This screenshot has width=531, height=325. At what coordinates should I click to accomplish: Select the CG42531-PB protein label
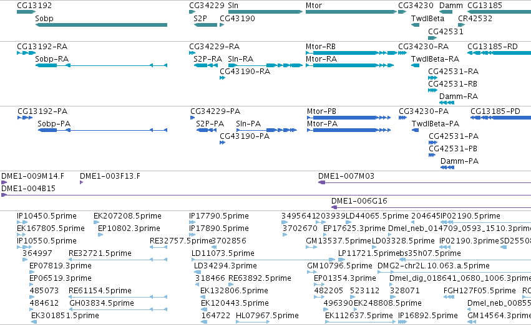[453, 149]
